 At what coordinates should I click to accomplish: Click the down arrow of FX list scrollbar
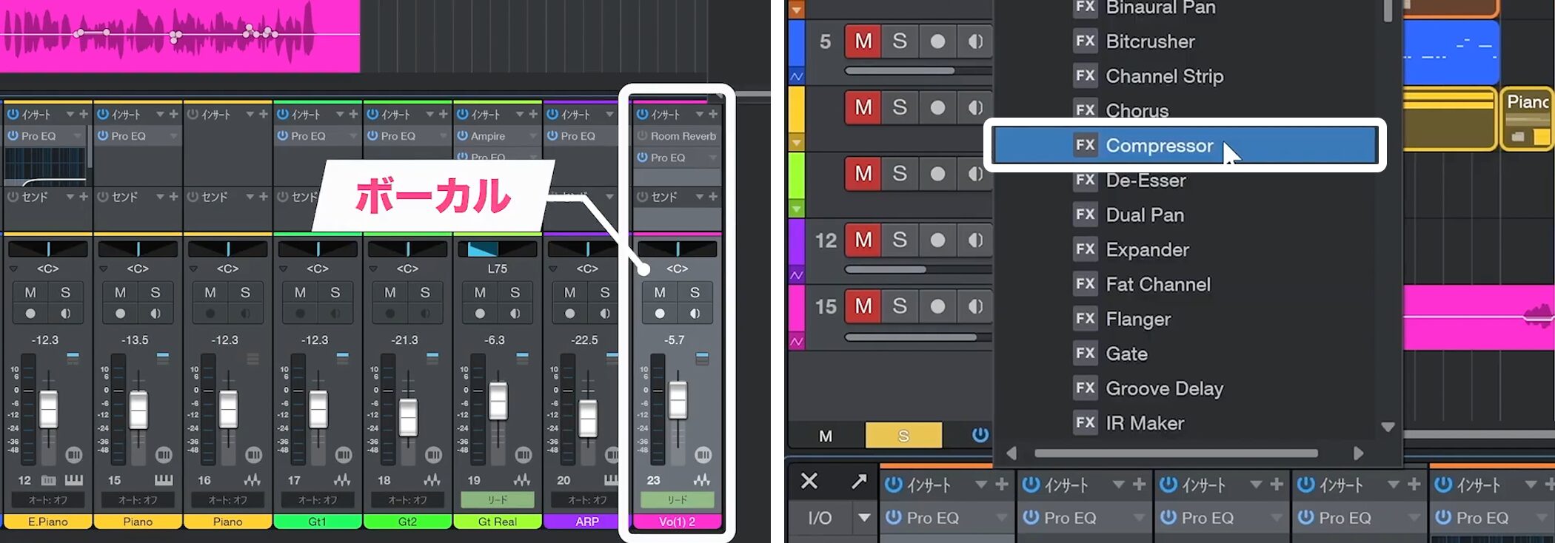(x=1388, y=427)
